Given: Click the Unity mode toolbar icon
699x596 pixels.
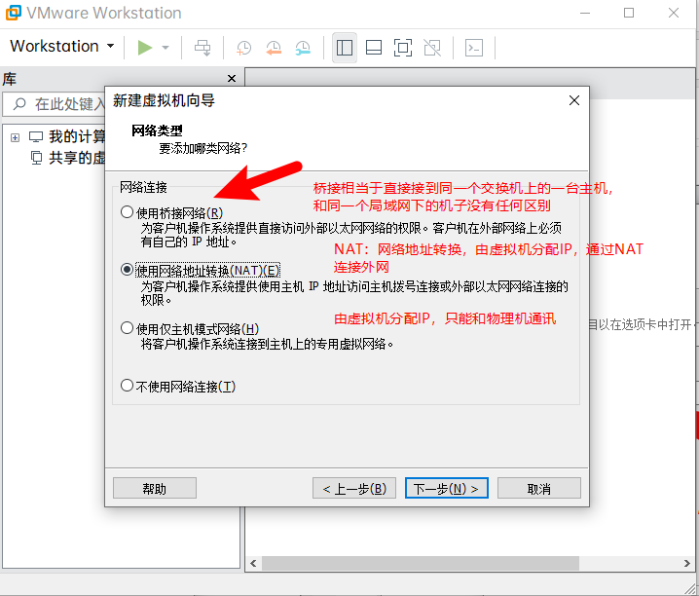Looking at the screenshot, I should pyautogui.click(x=432, y=48).
